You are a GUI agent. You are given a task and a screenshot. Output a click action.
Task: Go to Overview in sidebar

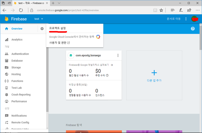[x=17, y=29]
